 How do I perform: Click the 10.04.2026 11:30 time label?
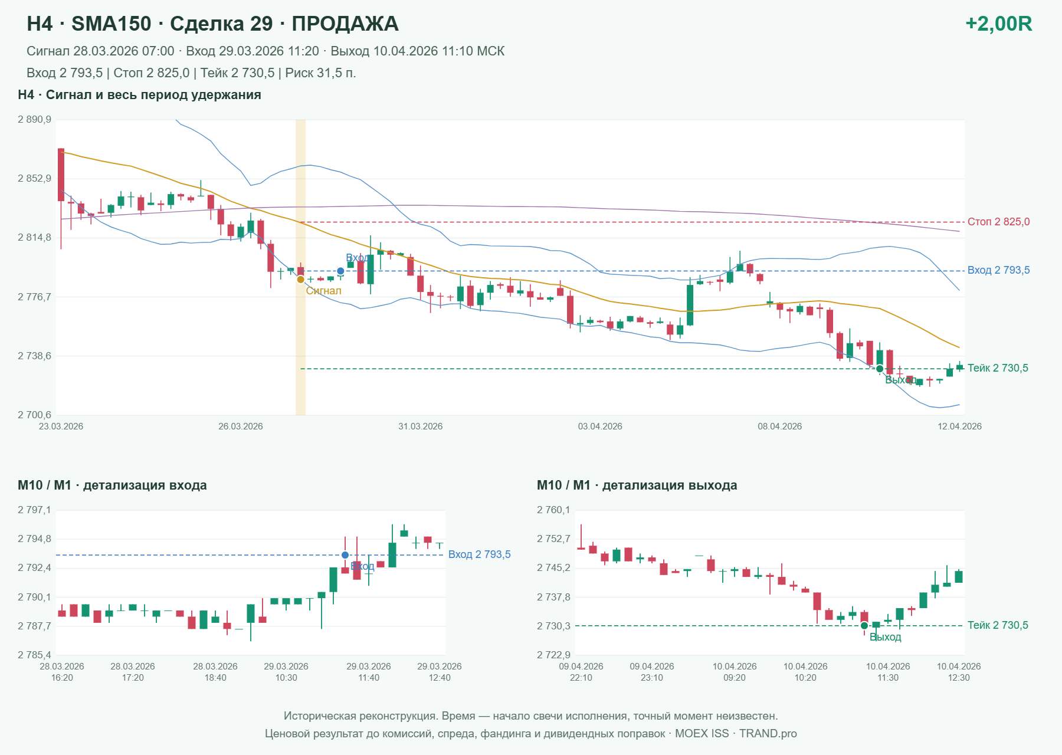[x=888, y=672]
